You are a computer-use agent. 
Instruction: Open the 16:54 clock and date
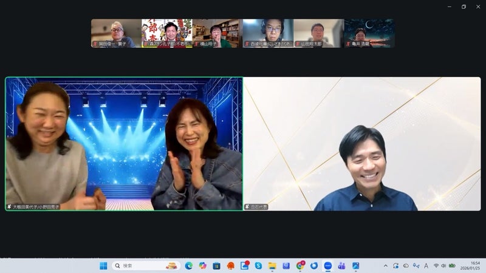[x=470, y=266]
